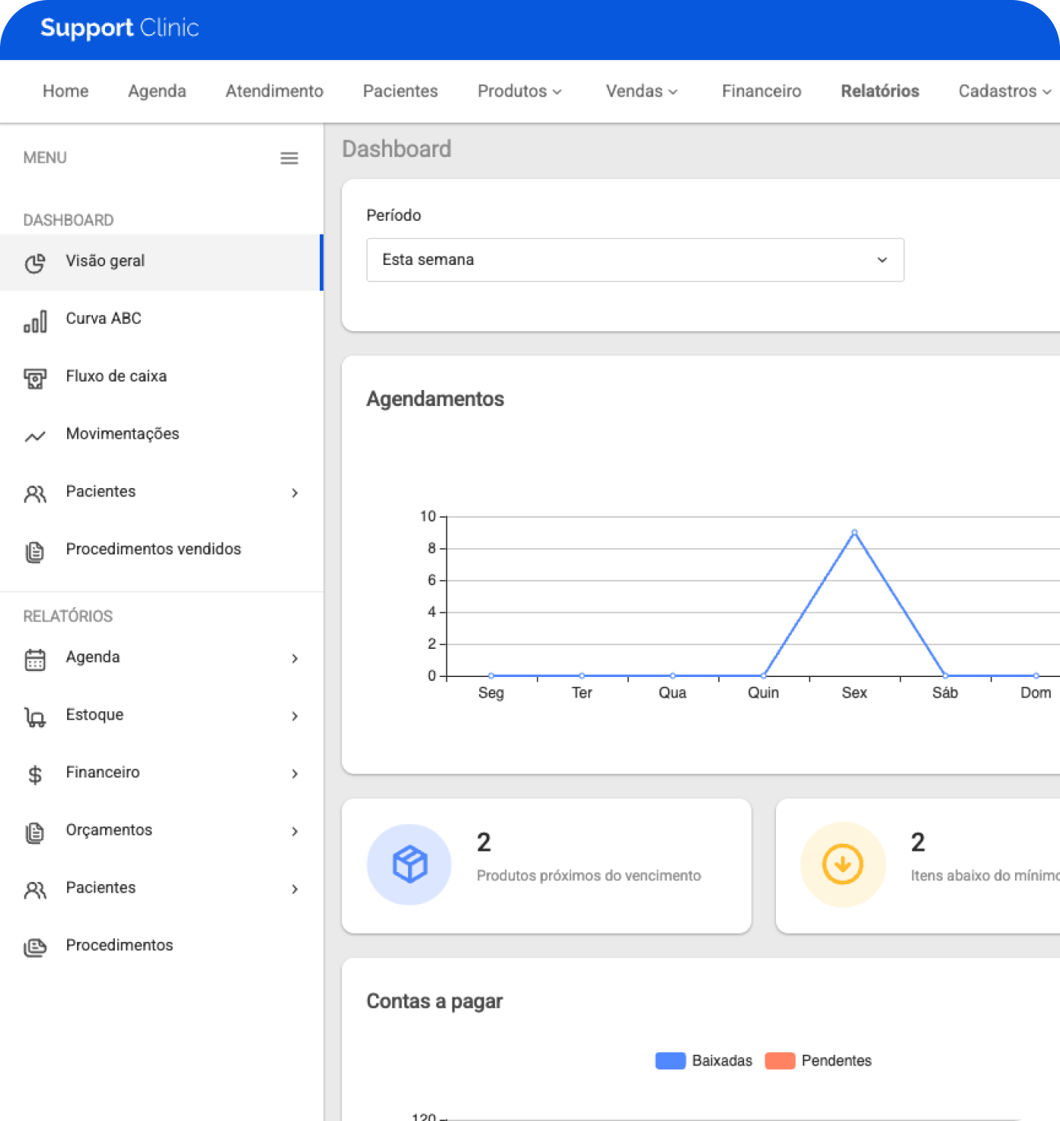Click the yellow down-arrow minimum stock icon
Screen dimensions: 1060x1121
coord(842,864)
